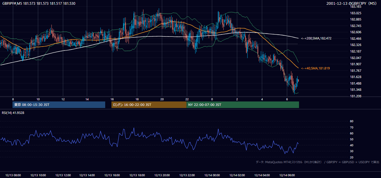Select the 200 SMA label 182.472
This screenshot has width=381, height=178.
pyautogui.click(x=316, y=38)
